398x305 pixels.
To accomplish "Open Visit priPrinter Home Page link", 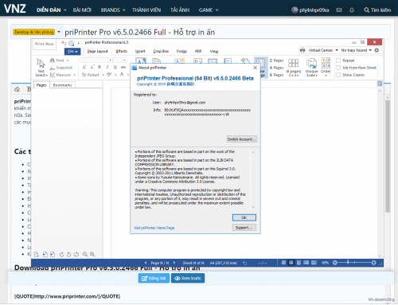I will 154,228.
